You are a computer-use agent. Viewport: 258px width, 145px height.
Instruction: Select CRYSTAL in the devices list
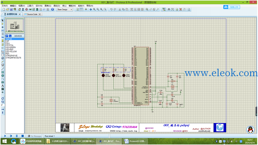tap(15, 45)
